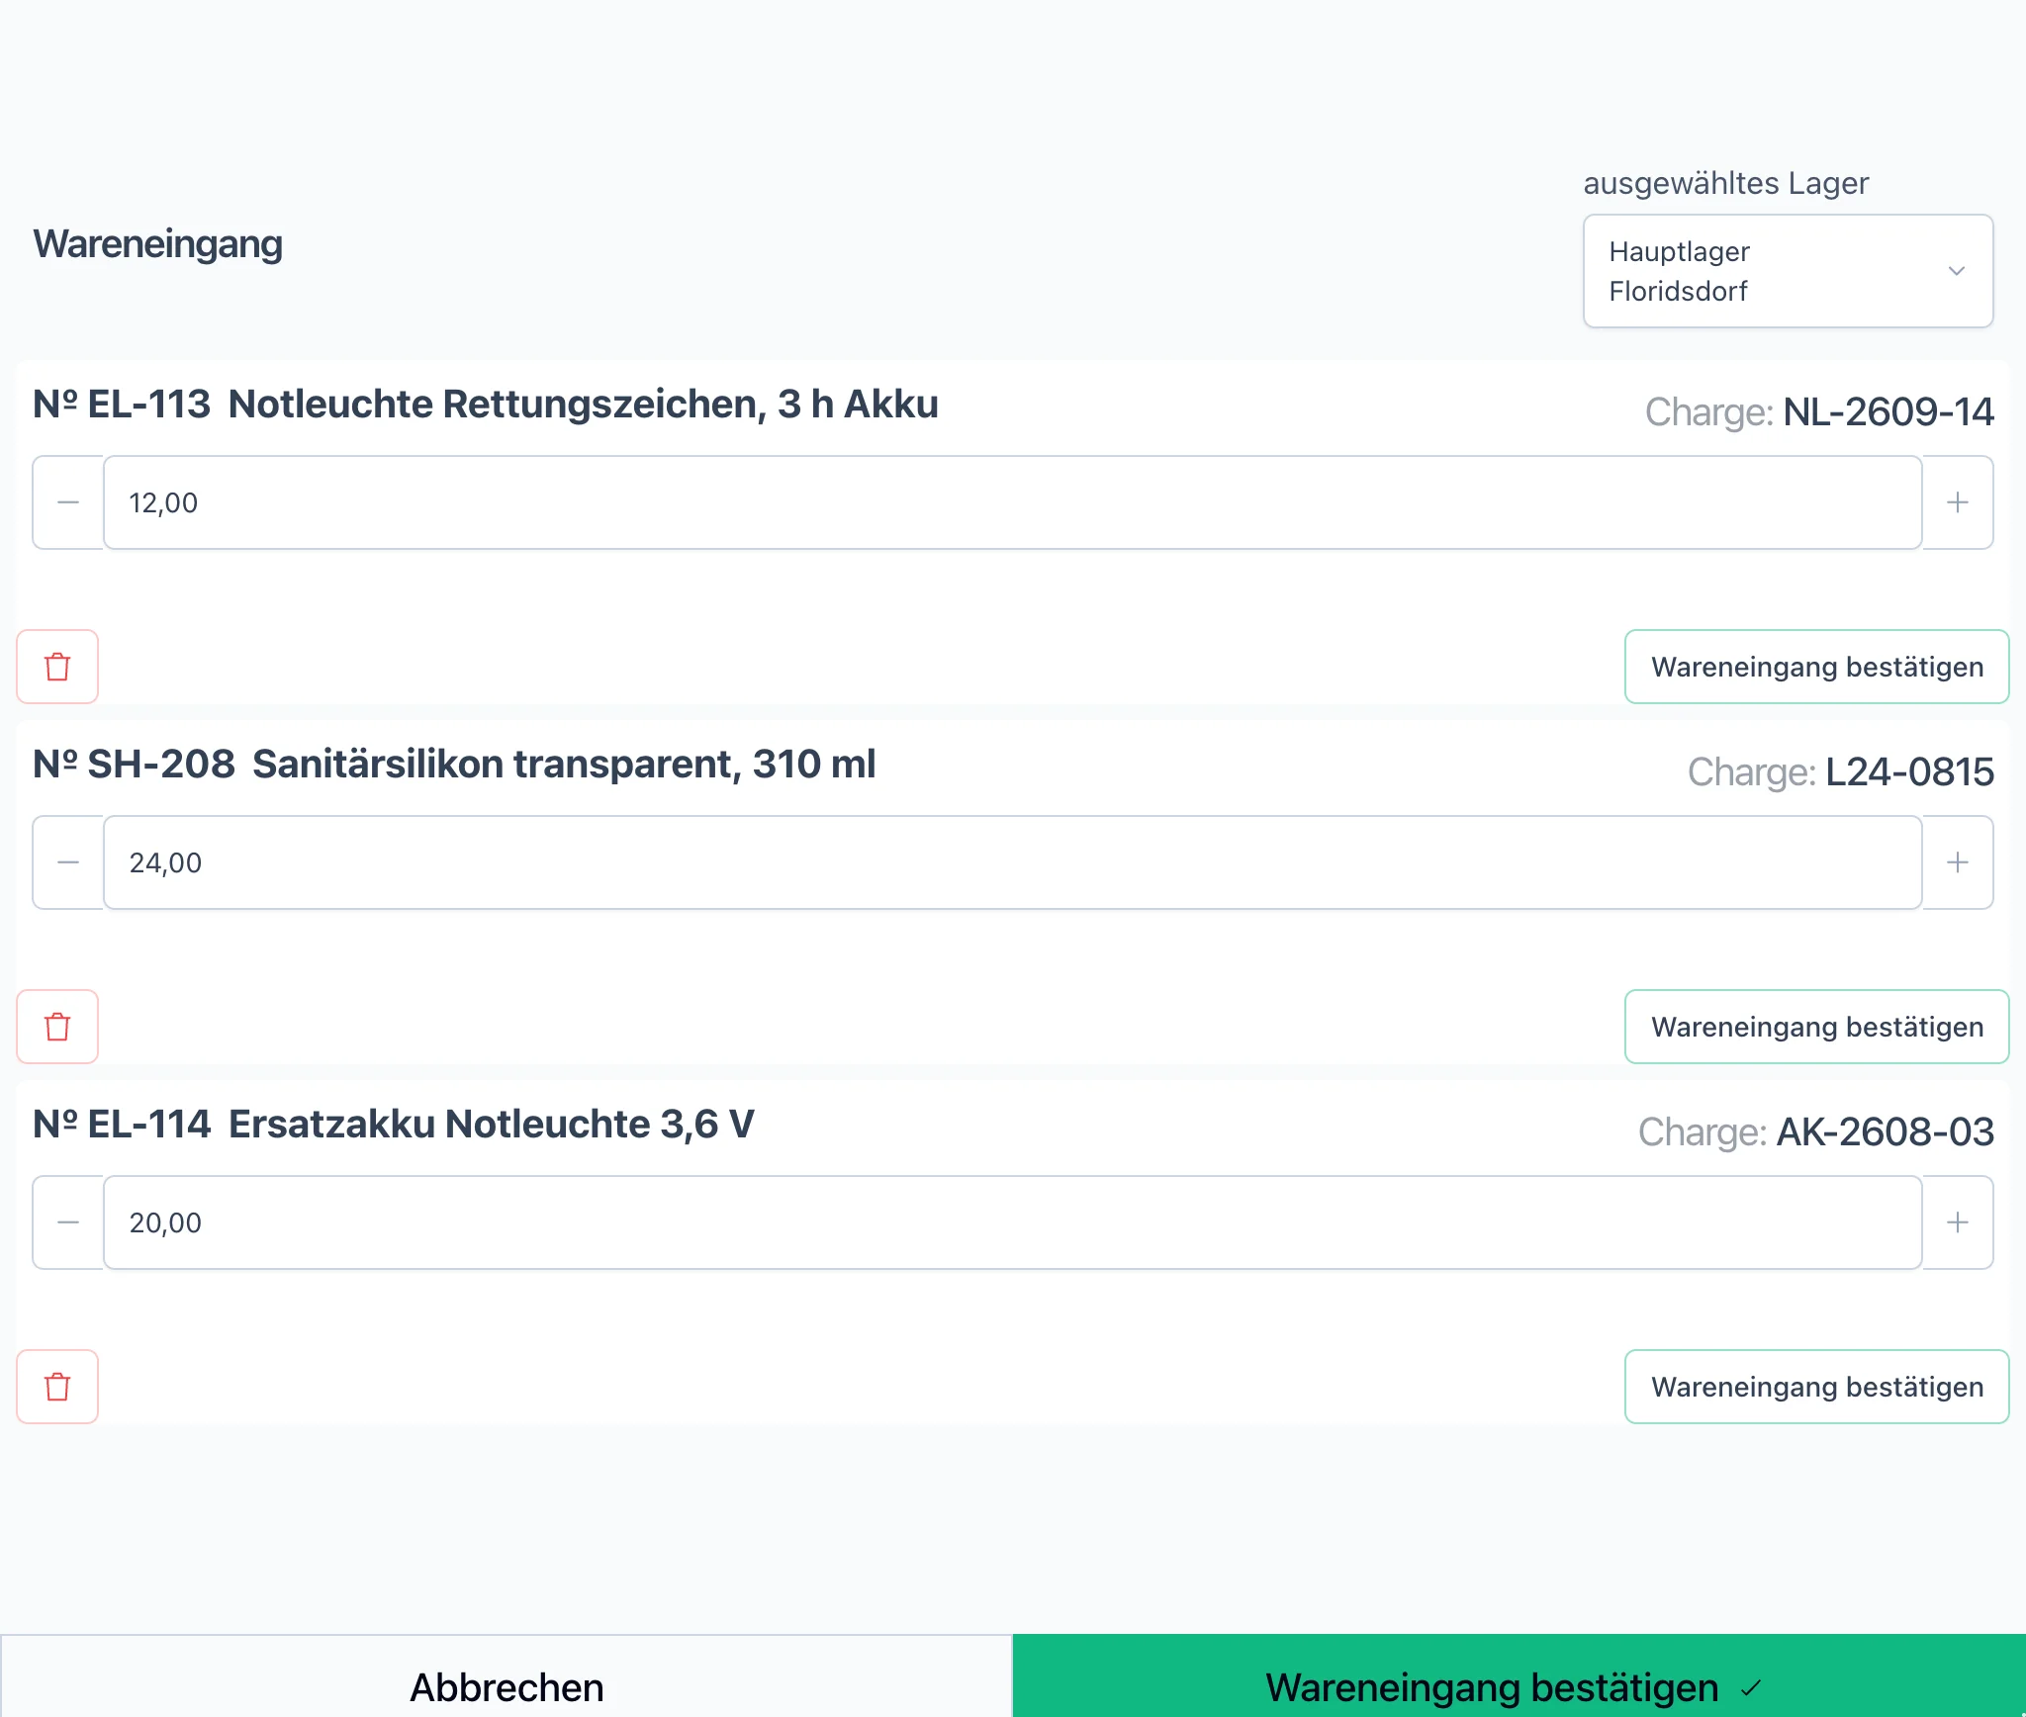Confirm goods receipt for EL-113 Notleuchte
This screenshot has height=1717, width=2026.
(x=1817, y=667)
